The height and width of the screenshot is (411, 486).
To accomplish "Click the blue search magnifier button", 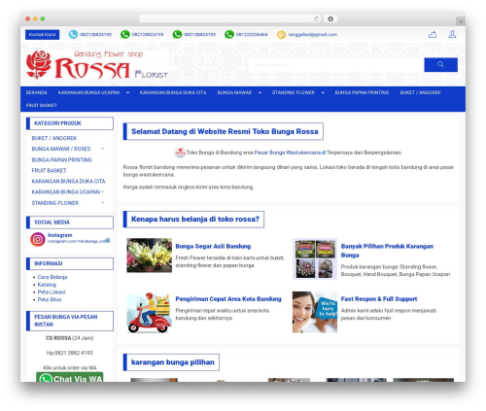I will click(x=440, y=65).
